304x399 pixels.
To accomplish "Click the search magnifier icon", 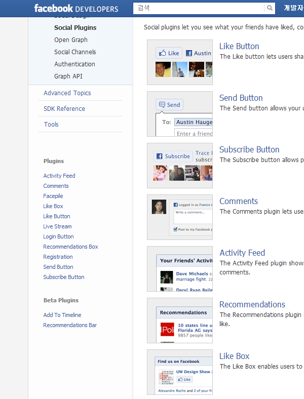I will pyautogui.click(x=270, y=8).
